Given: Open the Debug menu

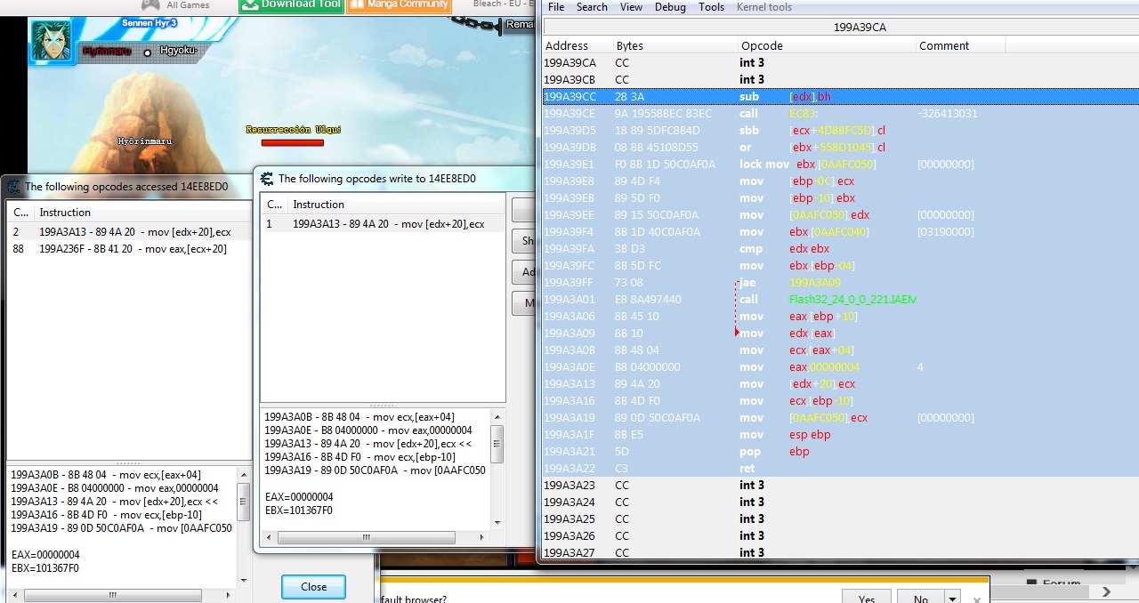Looking at the screenshot, I should point(670,7).
